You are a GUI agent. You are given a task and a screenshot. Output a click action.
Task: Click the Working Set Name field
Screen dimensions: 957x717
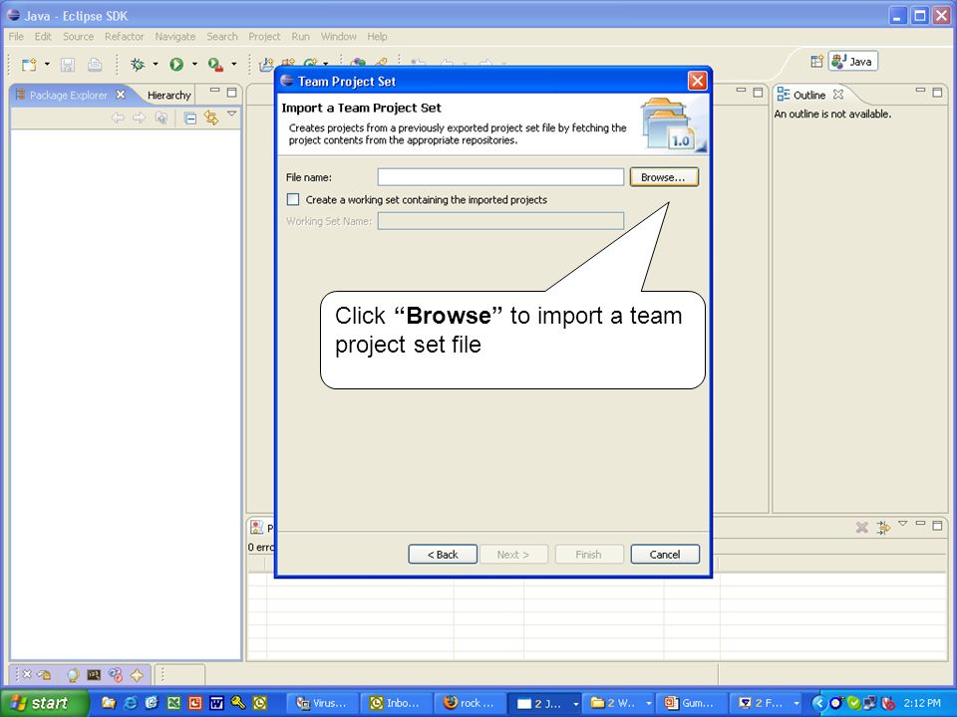pyautogui.click(x=500, y=221)
